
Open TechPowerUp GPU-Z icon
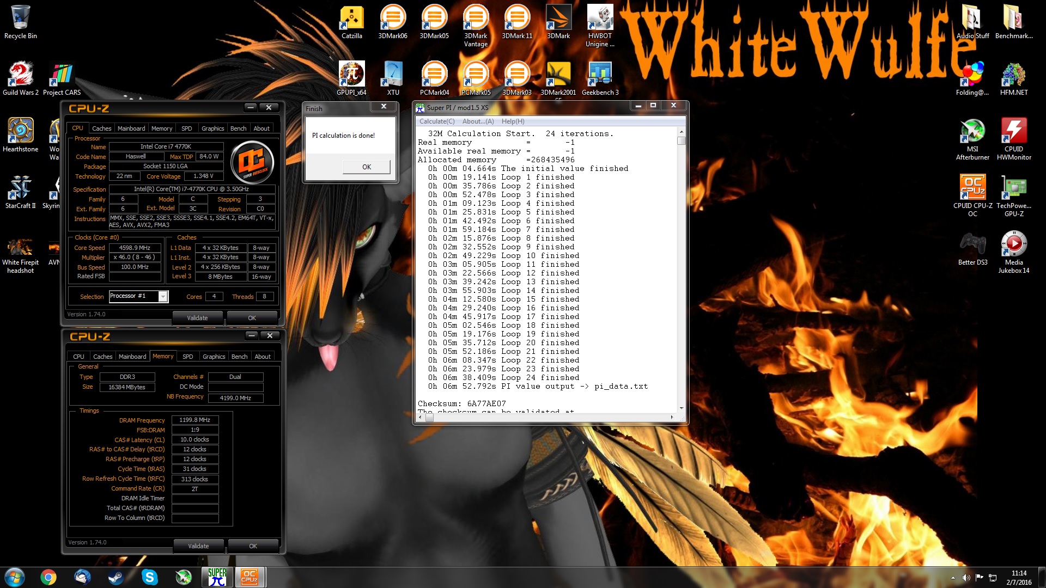1014,195
